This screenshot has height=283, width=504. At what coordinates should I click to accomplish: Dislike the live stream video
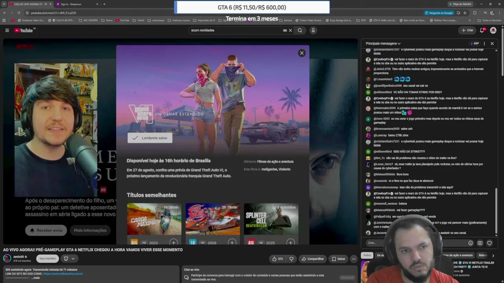[291, 259]
